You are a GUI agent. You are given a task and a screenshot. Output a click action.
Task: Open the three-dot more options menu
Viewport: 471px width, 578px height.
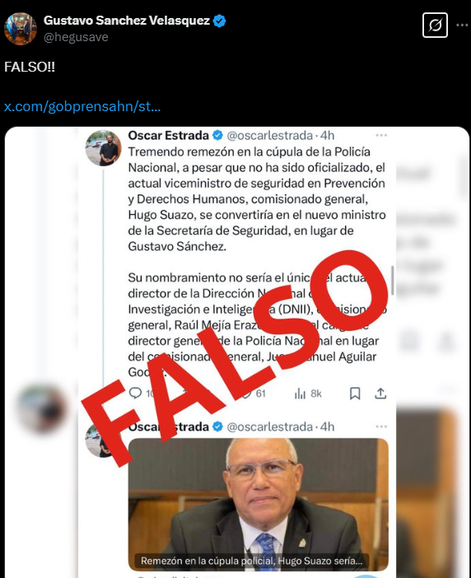[462, 25]
